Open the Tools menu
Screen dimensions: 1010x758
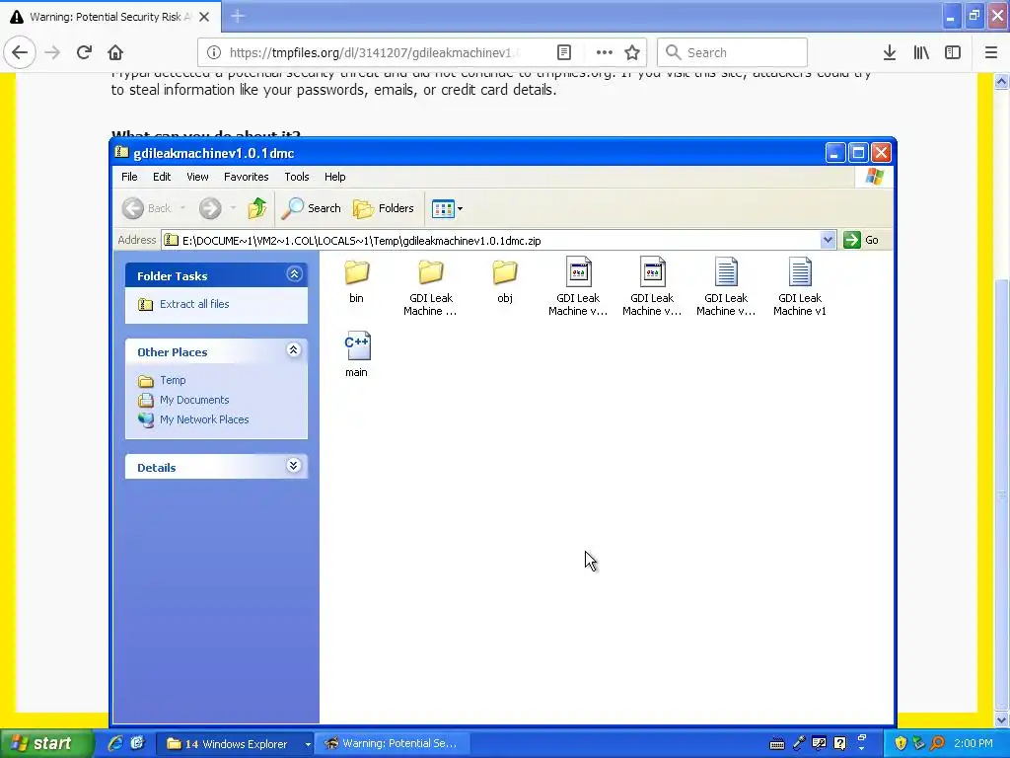(297, 177)
